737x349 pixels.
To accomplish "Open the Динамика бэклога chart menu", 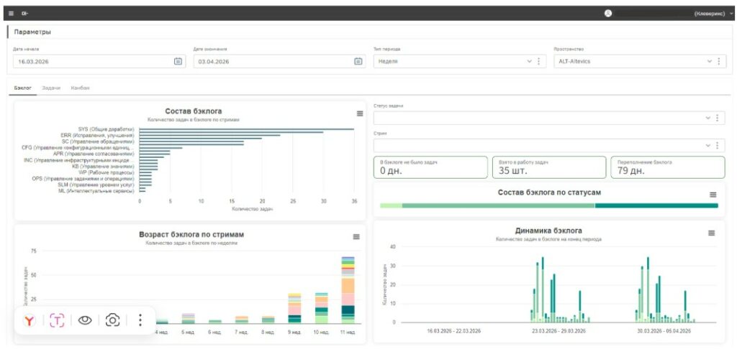I will pos(712,233).
